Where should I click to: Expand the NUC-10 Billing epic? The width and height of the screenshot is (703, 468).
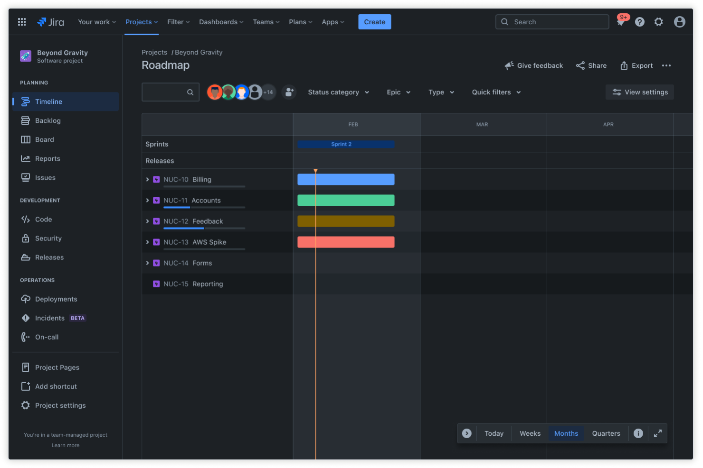(x=147, y=179)
